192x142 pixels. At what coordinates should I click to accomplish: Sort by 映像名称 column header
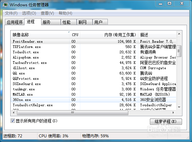tap(40, 35)
